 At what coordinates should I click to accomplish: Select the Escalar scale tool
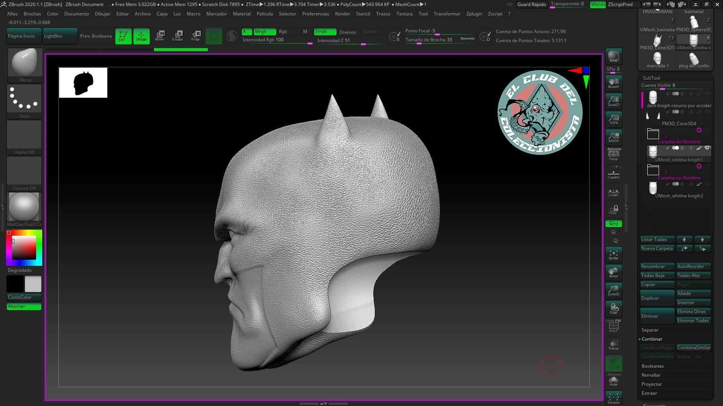coord(178,36)
